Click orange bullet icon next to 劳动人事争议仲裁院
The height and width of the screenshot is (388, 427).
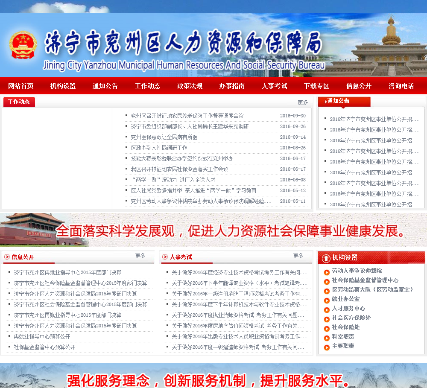tap(327, 272)
